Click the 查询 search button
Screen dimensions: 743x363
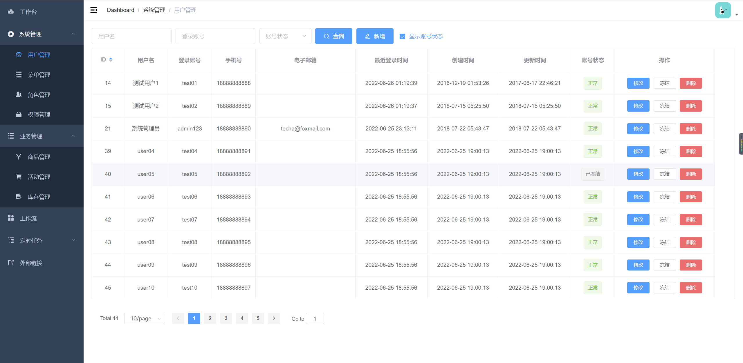[x=333, y=36]
